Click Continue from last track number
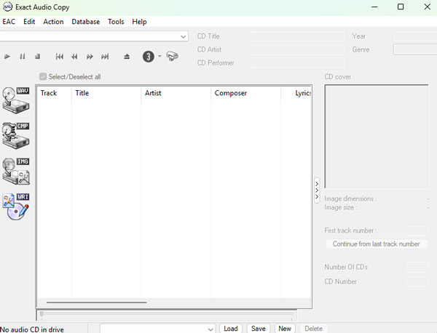The width and height of the screenshot is (437, 333). (377, 244)
